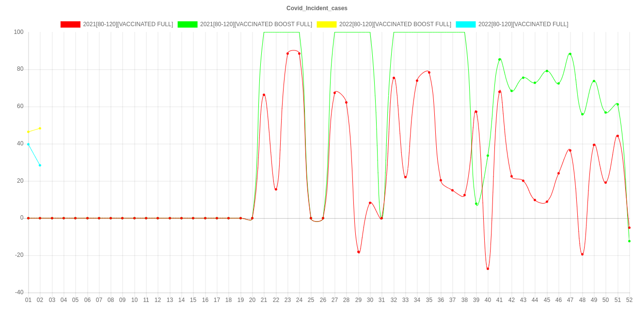
Task: Select the green data point at week 52
Action: (x=629, y=241)
